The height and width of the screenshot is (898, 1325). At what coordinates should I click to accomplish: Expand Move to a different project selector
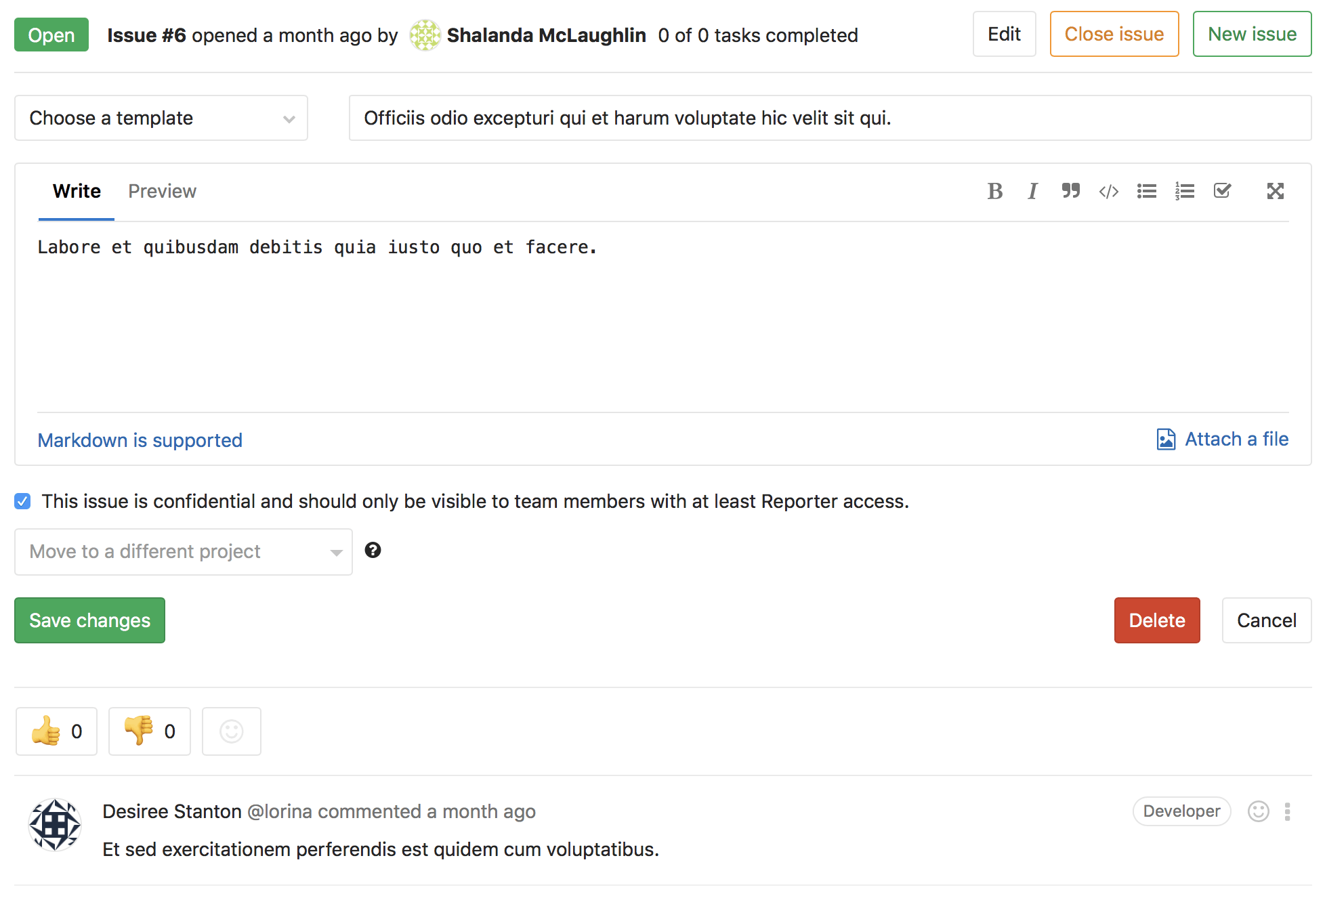coord(183,551)
